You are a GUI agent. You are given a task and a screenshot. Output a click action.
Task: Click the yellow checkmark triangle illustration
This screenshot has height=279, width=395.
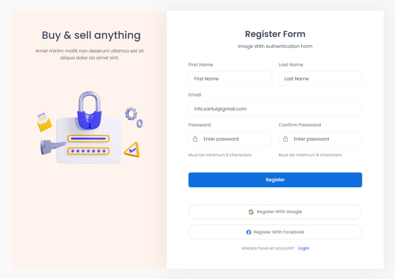(132, 149)
